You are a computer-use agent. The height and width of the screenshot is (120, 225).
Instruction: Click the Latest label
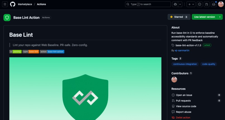pyautogui.click(x=207, y=45)
